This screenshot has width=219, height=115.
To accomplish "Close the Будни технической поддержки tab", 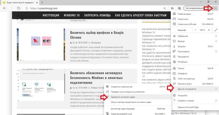I will click(x=37, y=2).
